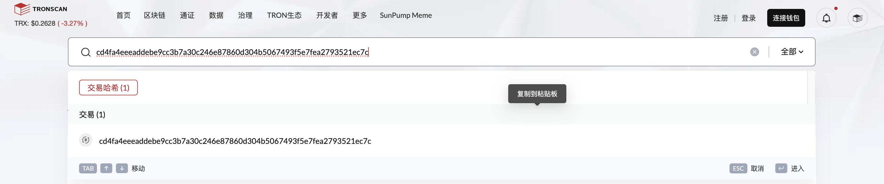Click the 登录 link
Viewport: 884px width, 184px height.
pos(748,18)
